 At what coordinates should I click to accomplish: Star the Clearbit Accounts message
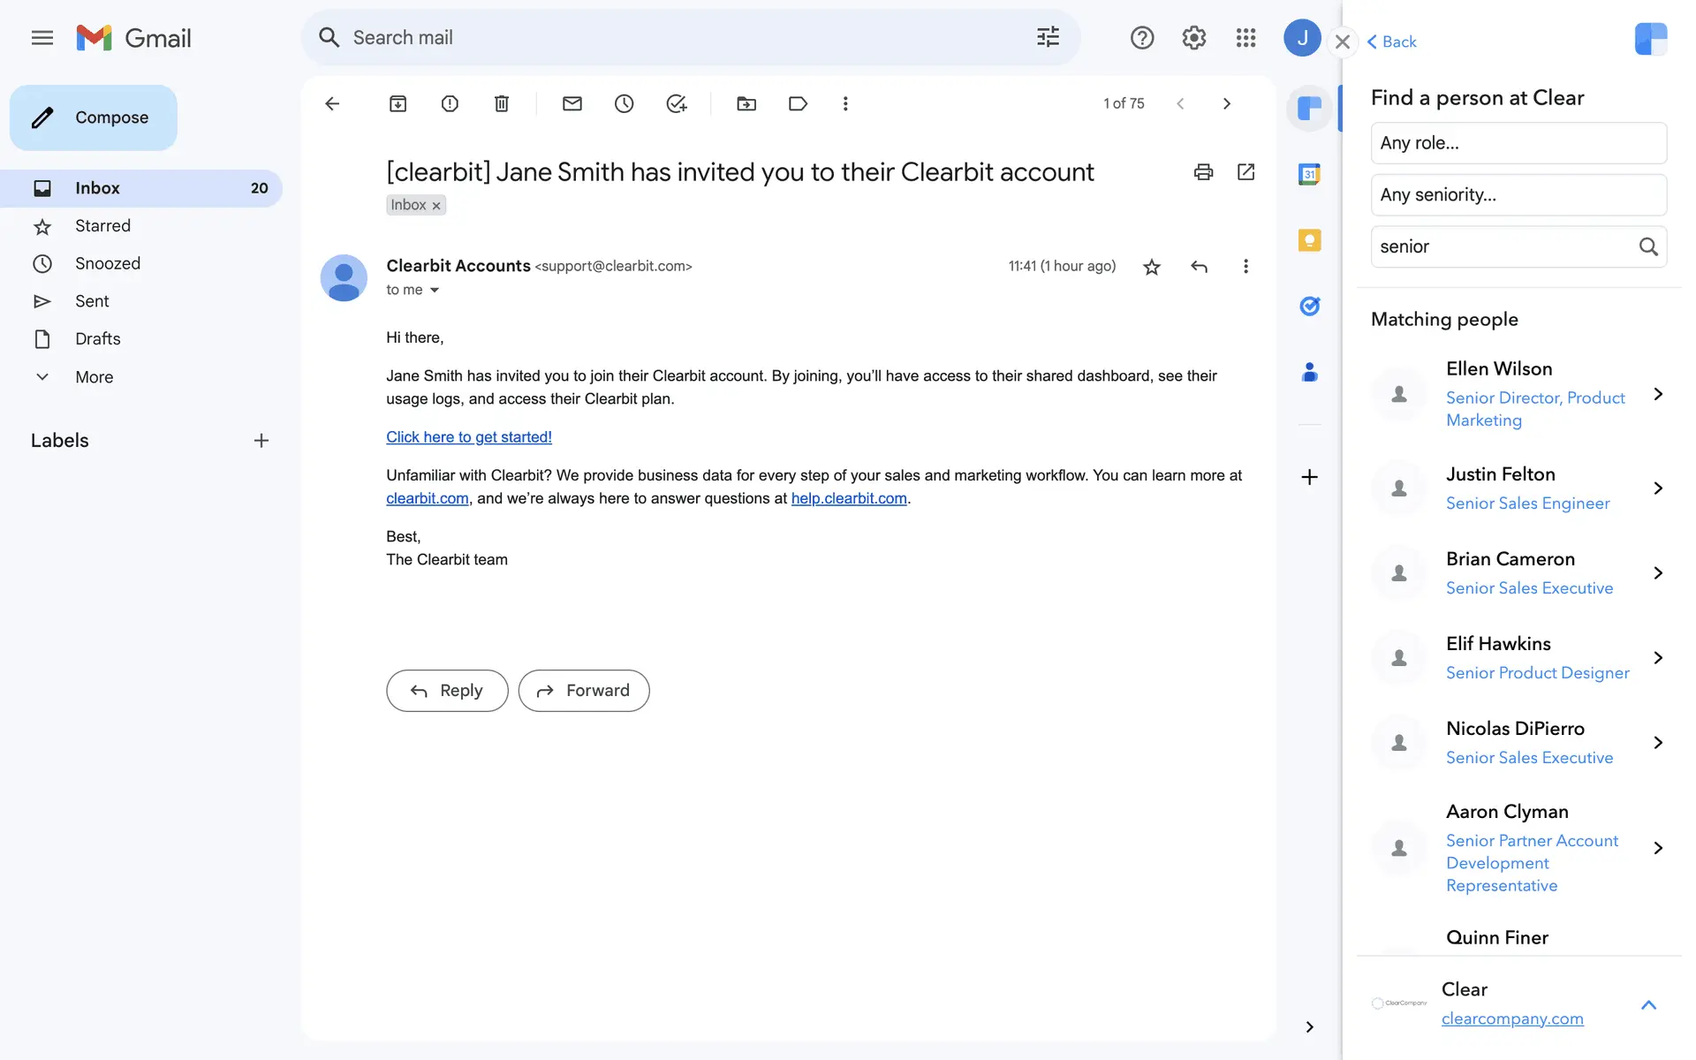[1151, 267]
